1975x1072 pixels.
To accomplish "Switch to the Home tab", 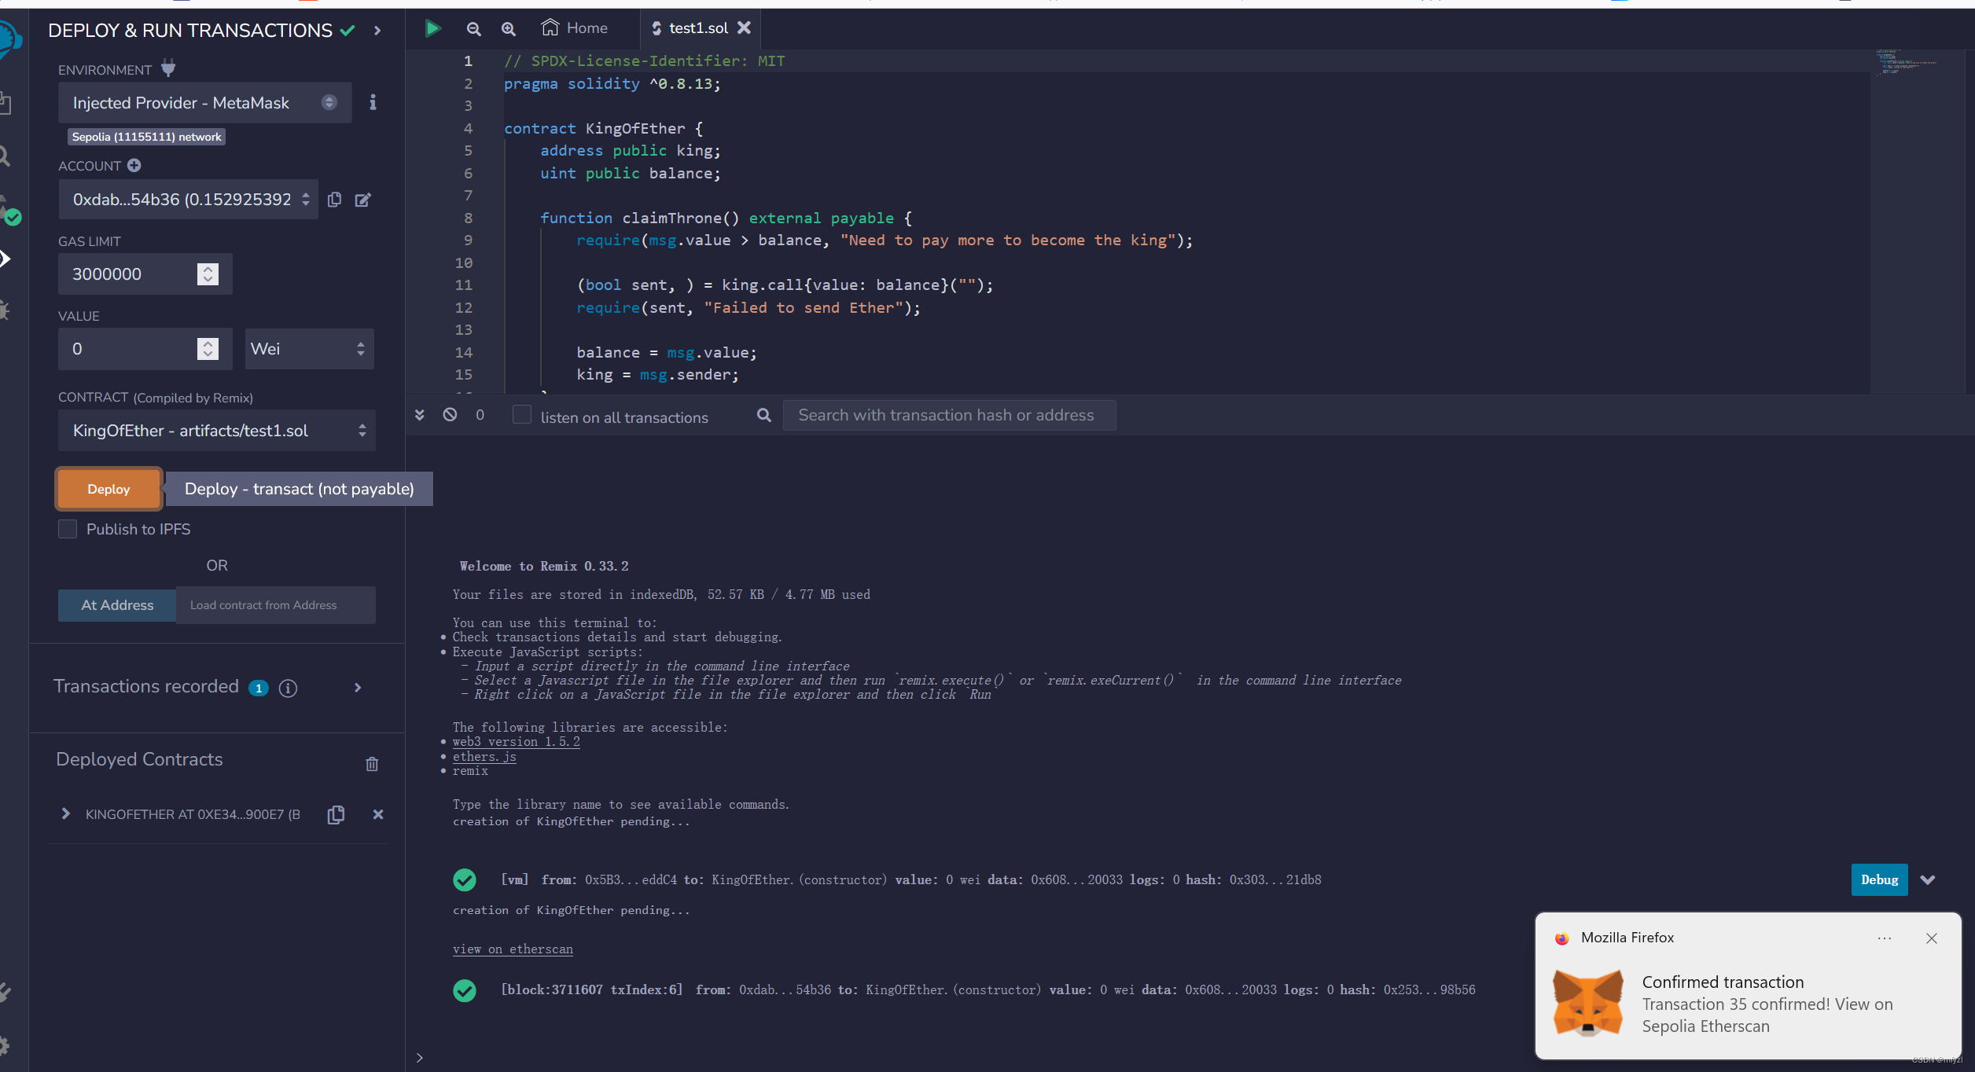I will (x=576, y=28).
